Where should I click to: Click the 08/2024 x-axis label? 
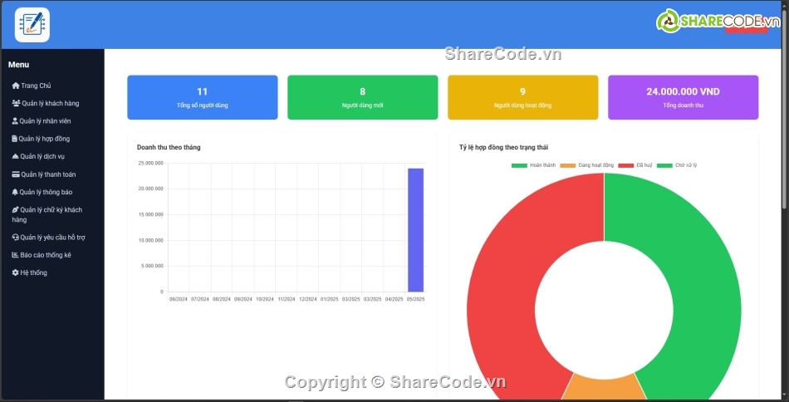click(x=222, y=299)
